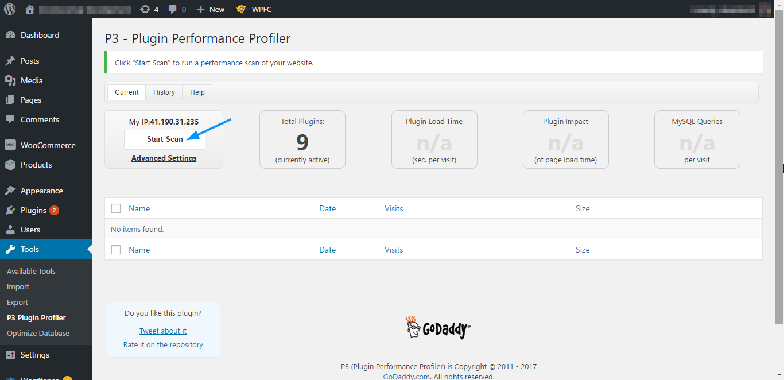Open the comments bubble in admin bar
784x380 pixels.
click(177, 9)
